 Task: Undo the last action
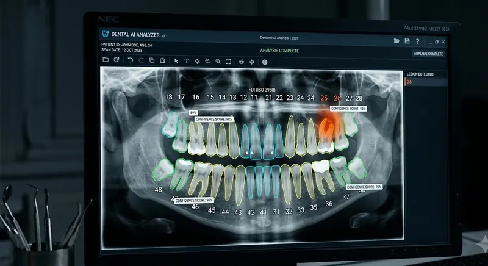tap(131, 60)
